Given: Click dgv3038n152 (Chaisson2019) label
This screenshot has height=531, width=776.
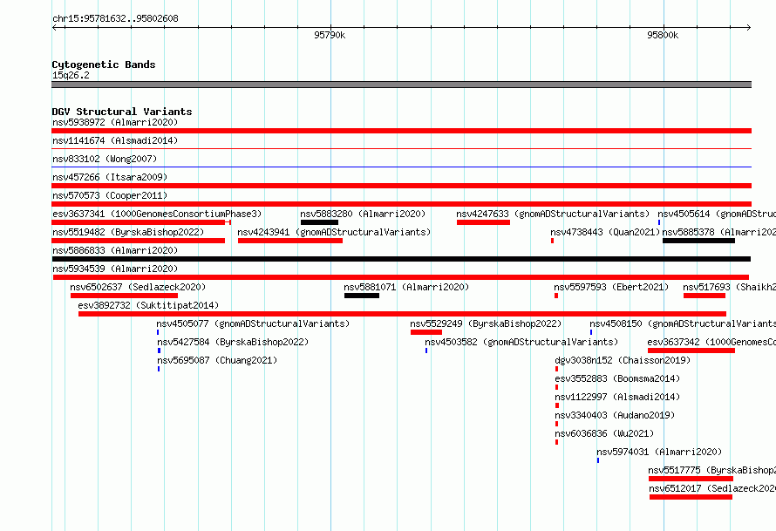Looking at the screenshot, I should pos(623,360).
